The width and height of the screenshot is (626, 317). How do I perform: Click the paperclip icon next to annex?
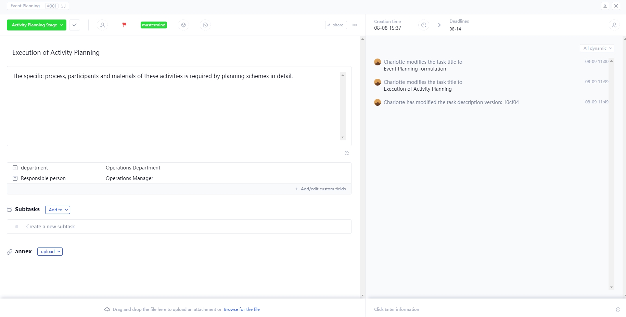click(x=9, y=252)
